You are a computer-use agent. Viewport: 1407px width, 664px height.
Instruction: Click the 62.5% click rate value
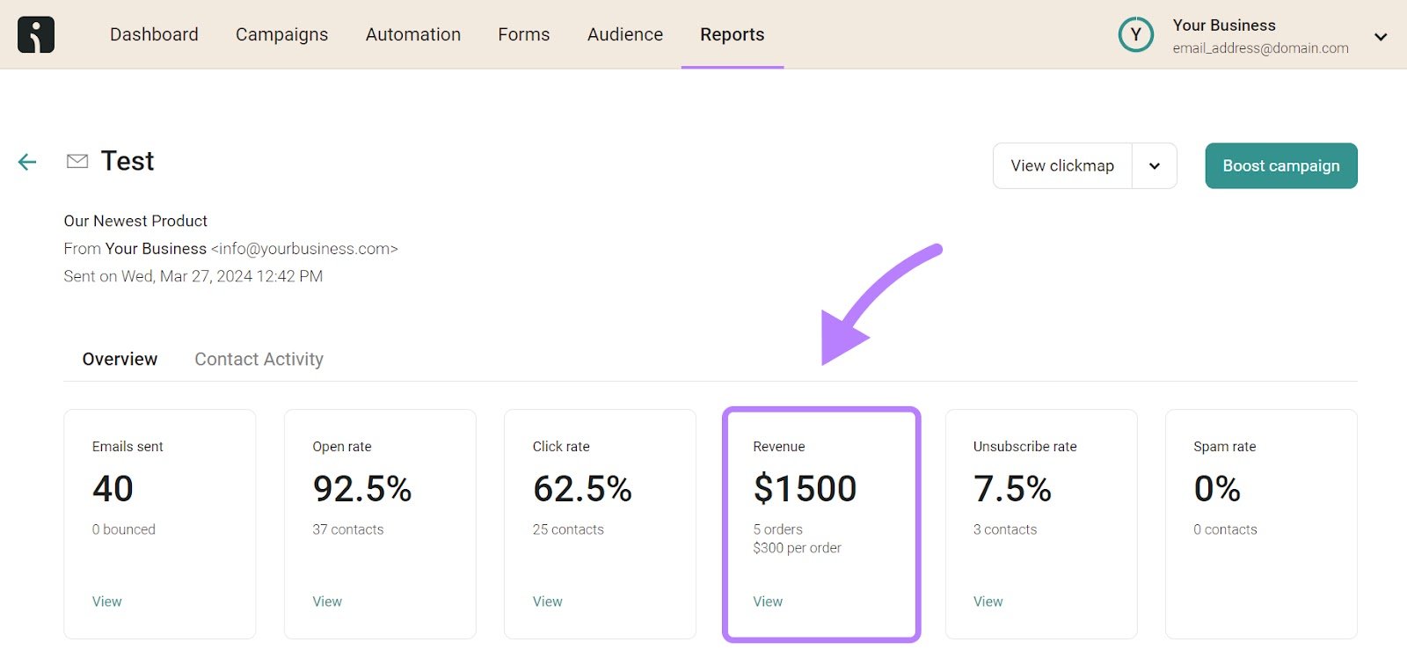[x=582, y=489]
